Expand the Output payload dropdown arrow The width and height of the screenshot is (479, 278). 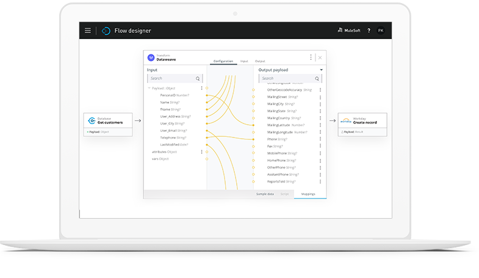point(322,70)
